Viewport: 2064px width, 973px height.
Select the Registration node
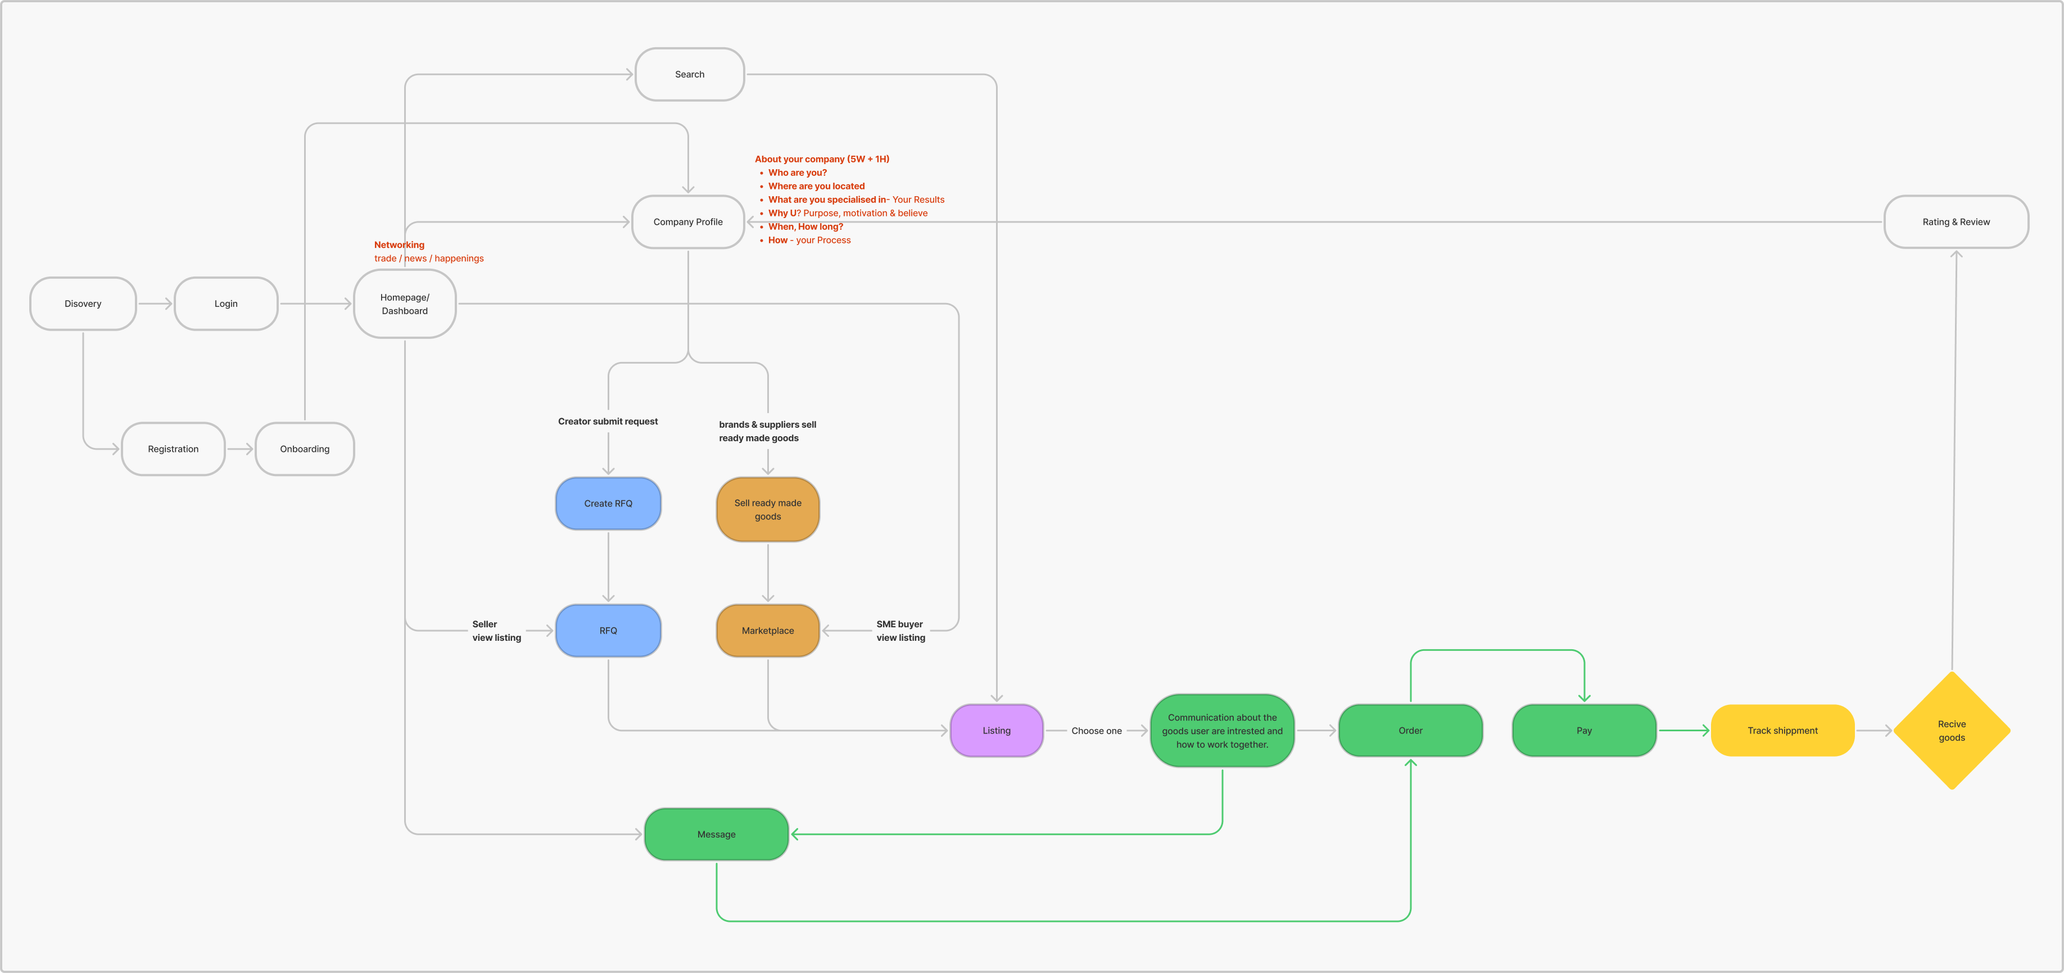173,449
